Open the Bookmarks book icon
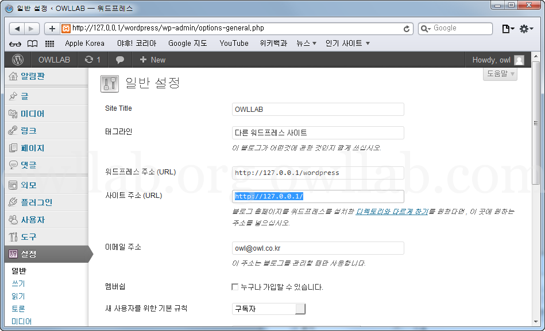The height and width of the screenshot is (331, 545). (32, 44)
